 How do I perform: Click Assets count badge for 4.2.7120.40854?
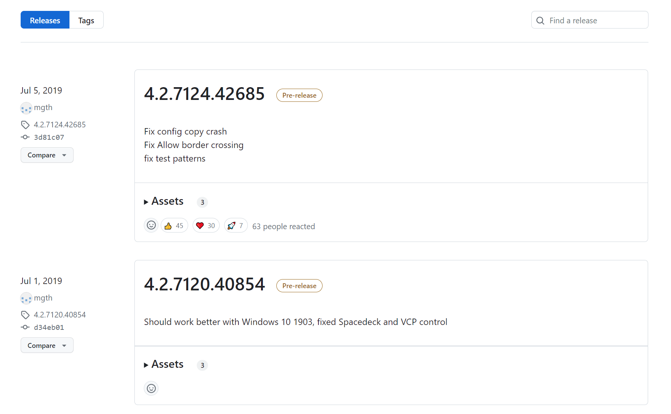[x=202, y=365]
